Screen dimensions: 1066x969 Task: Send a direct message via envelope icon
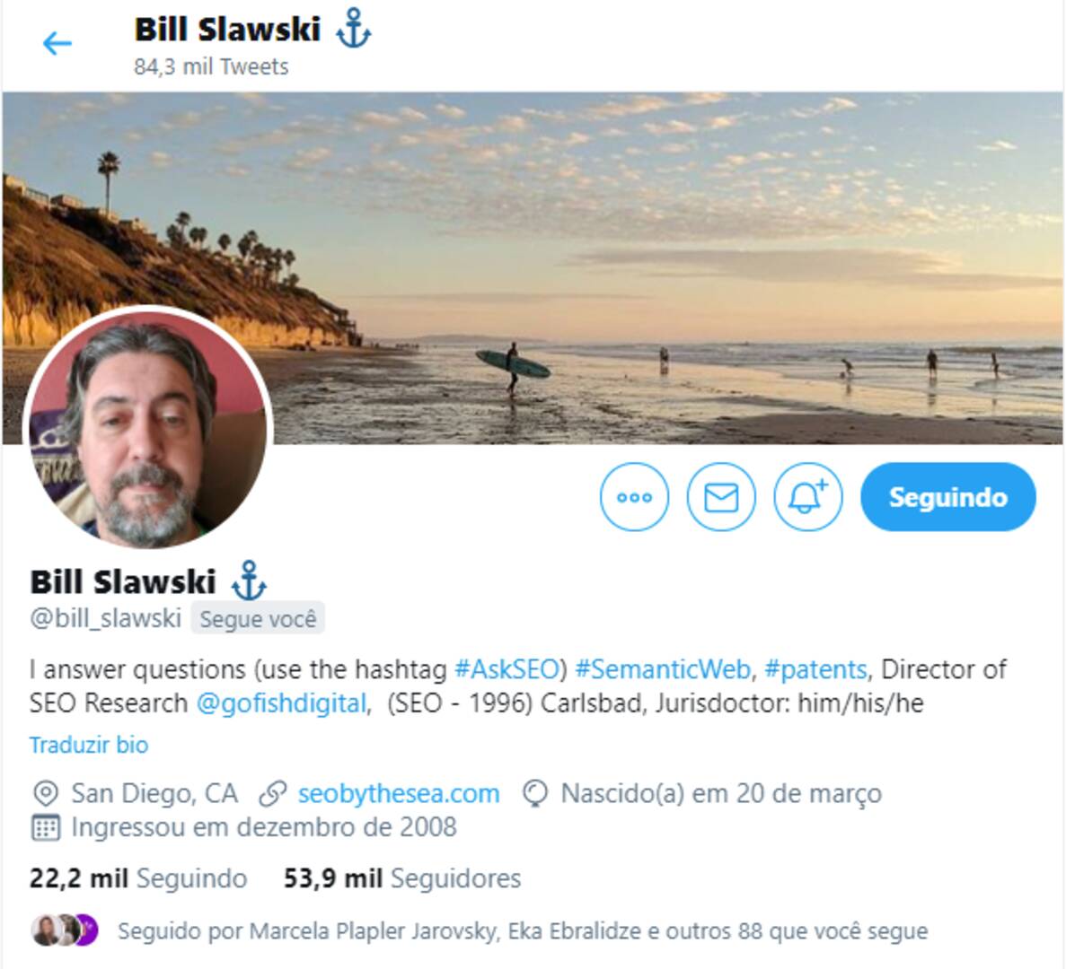tap(721, 497)
